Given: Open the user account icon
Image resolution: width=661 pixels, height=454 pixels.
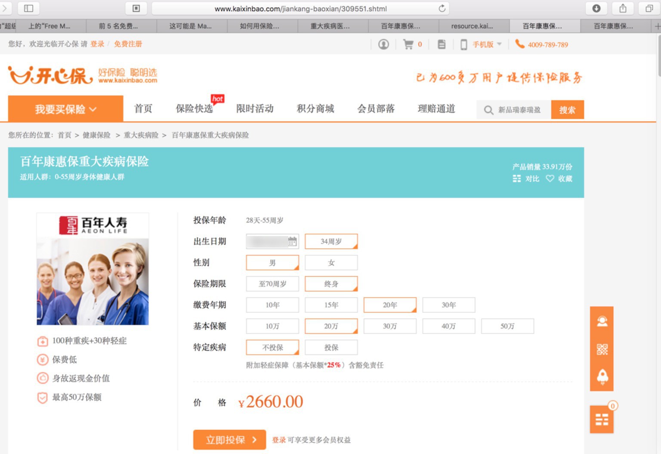Looking at the screenshot, I should (x=383, y=44).
